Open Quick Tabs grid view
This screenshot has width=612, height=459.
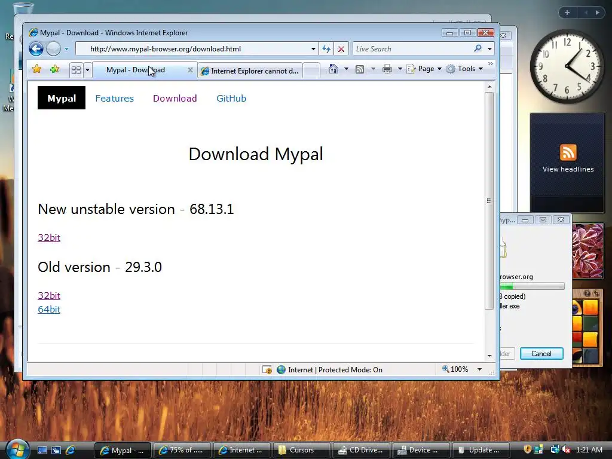point(76,71)
